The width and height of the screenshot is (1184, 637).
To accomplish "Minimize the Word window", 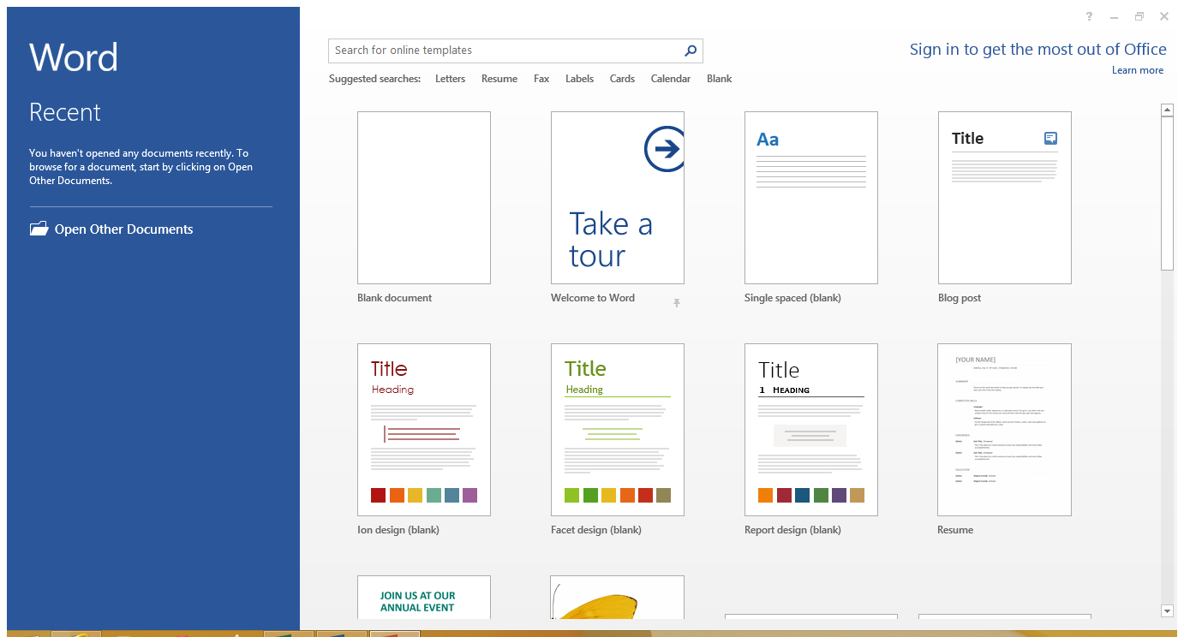I will coord(1115,16).
